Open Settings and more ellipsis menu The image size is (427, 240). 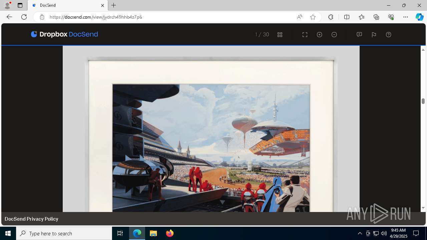[406, 17]
